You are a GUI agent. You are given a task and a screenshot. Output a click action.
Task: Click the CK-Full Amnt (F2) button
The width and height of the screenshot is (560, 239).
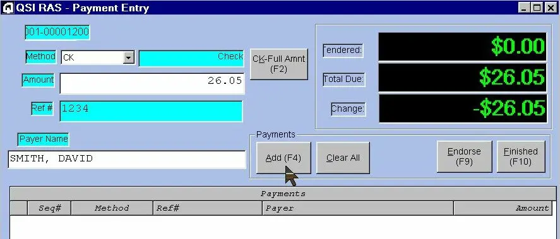(278, 64)
